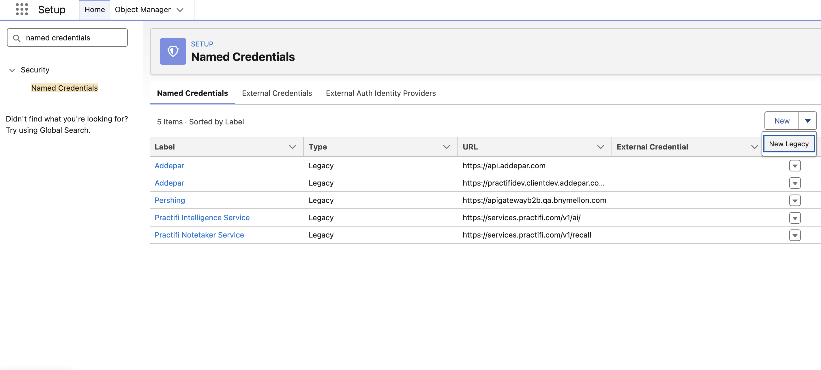This screenshot has width=821, height=370.
Task: Open URL column header menu chevron
Action: pos(600,147)
